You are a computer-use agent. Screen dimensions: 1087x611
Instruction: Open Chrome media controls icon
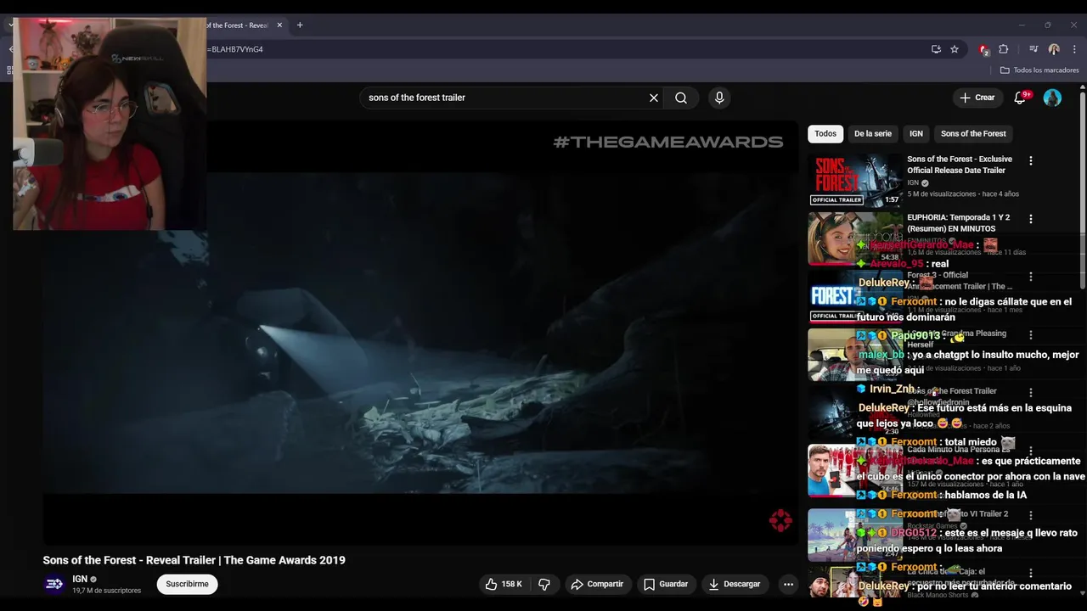tap(1033, 49)
